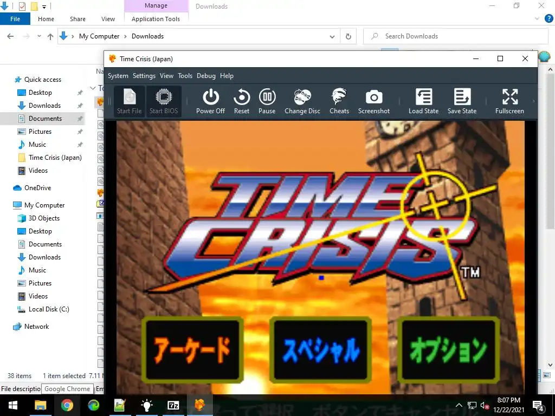Click the taskbar clock and date
The width and height of the screenshot is (555, 416).
pyautogui.click(x=508, y=405)
